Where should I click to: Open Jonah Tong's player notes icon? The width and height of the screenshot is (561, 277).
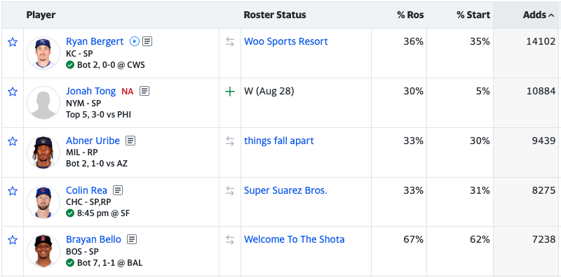click(x=144, y=91)
